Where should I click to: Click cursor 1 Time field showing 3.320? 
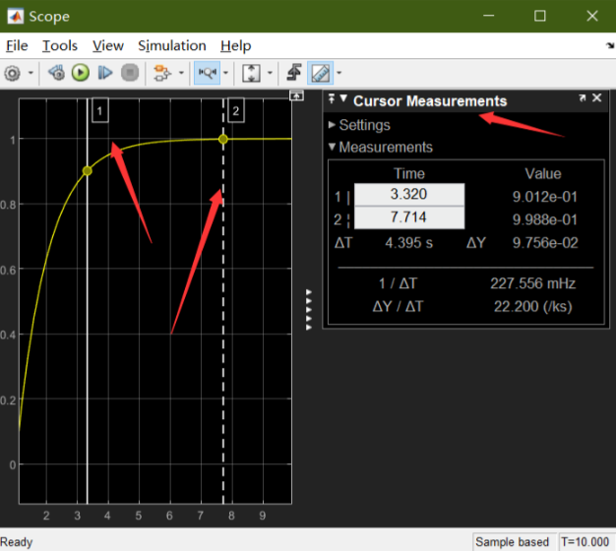[x=409, y=194]
